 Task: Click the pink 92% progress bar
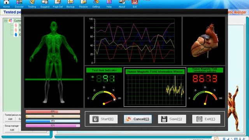(x=53, y=126)
